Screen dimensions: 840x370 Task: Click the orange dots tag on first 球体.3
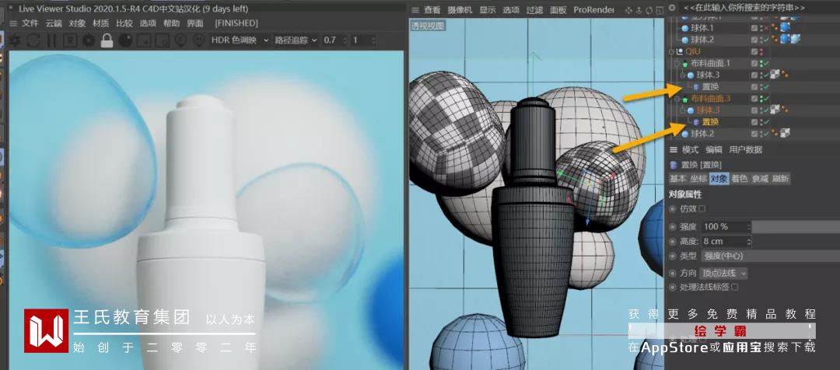[x=784, y=75]
